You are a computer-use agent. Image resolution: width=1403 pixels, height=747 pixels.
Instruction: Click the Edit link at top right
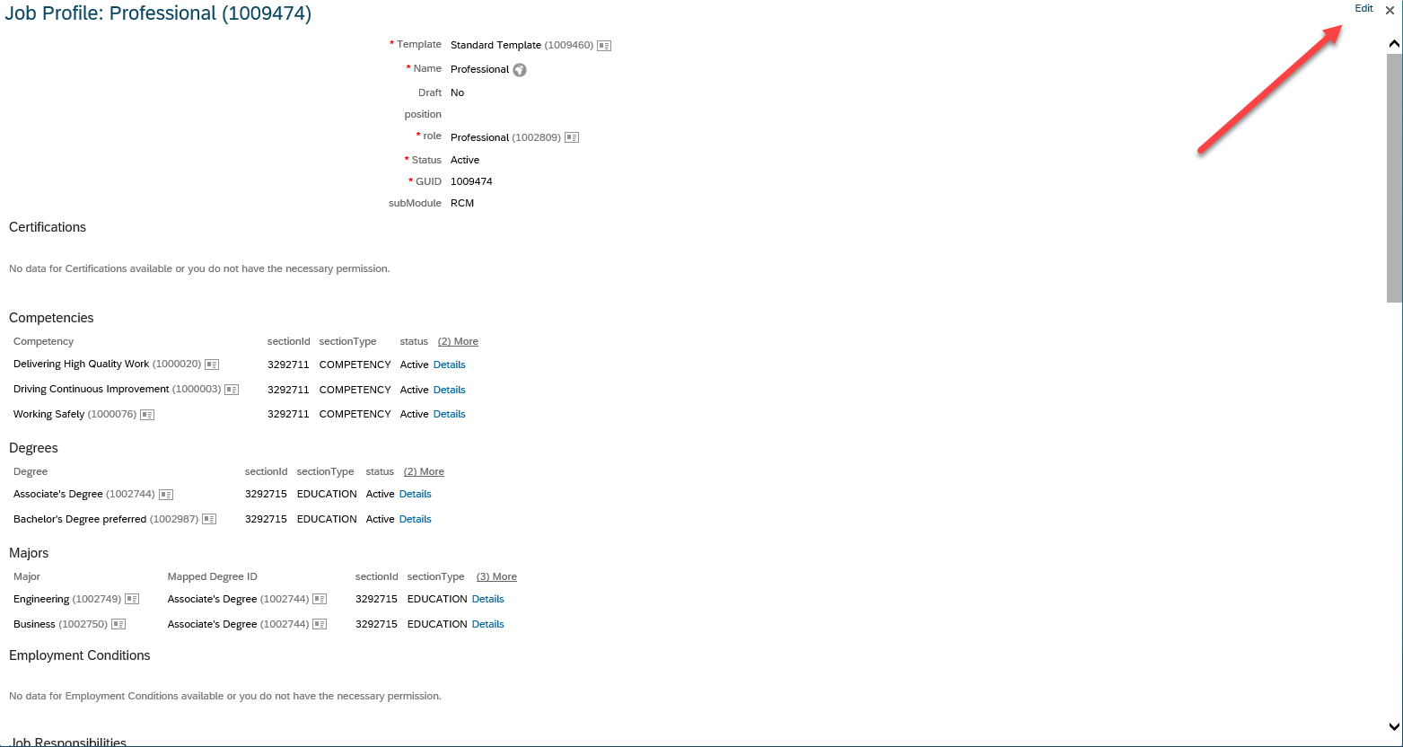point(1364,8)
